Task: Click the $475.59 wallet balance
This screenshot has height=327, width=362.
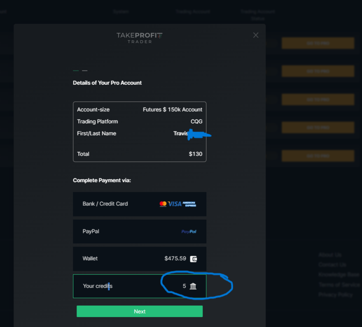Action: pyautogui.click(x=175, y=258)
